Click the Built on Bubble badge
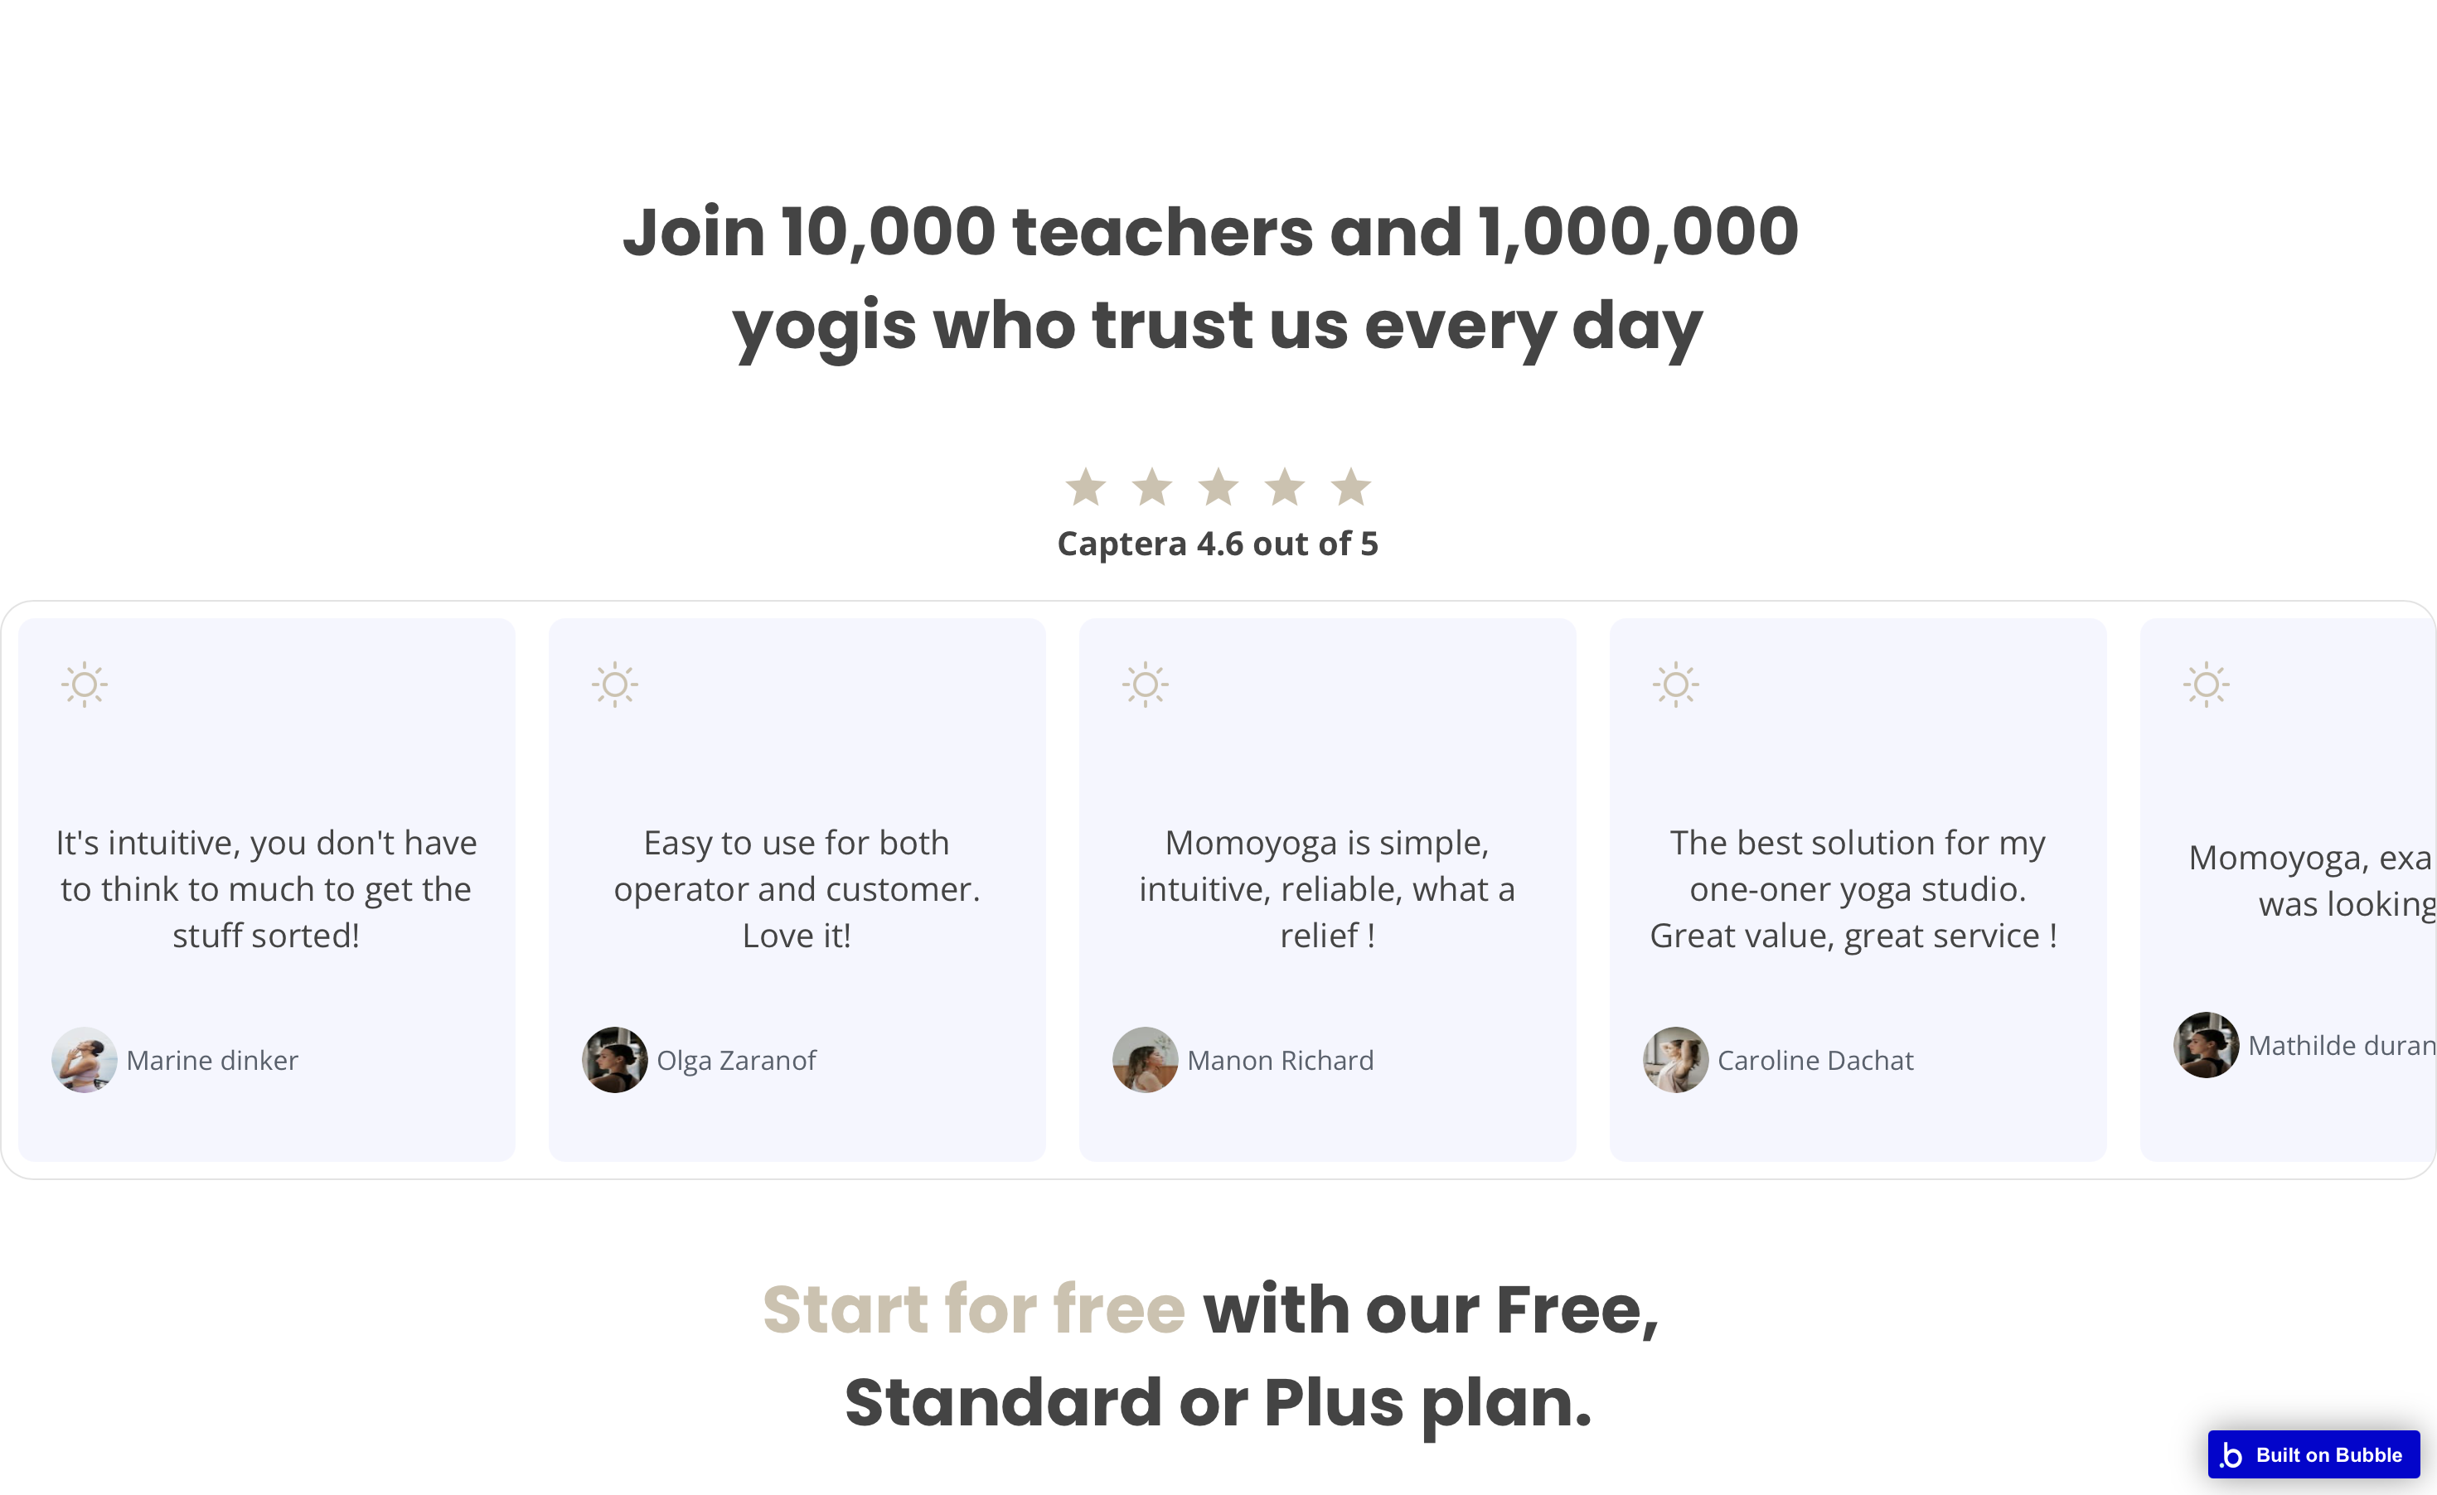Screen dimensions: 2437x1495 [x=2313, y=1454]
